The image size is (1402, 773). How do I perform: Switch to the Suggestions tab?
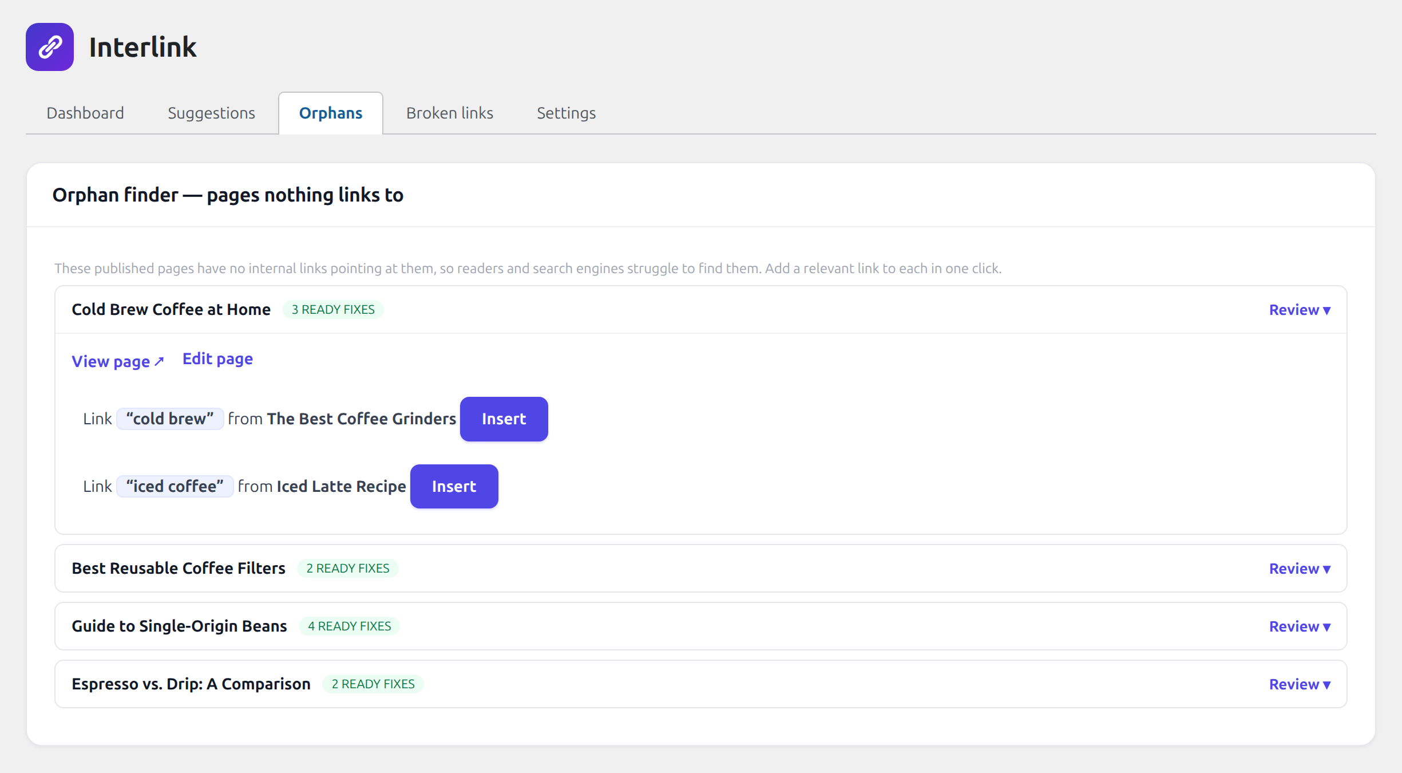(x=211, y=113)
